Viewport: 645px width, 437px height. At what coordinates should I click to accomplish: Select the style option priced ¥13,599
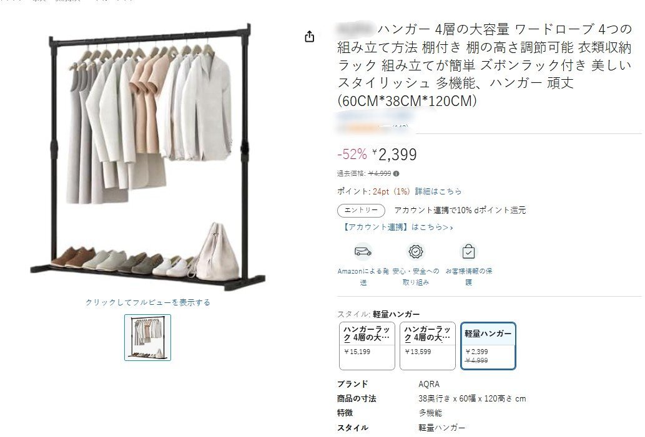tap(427, 346)
